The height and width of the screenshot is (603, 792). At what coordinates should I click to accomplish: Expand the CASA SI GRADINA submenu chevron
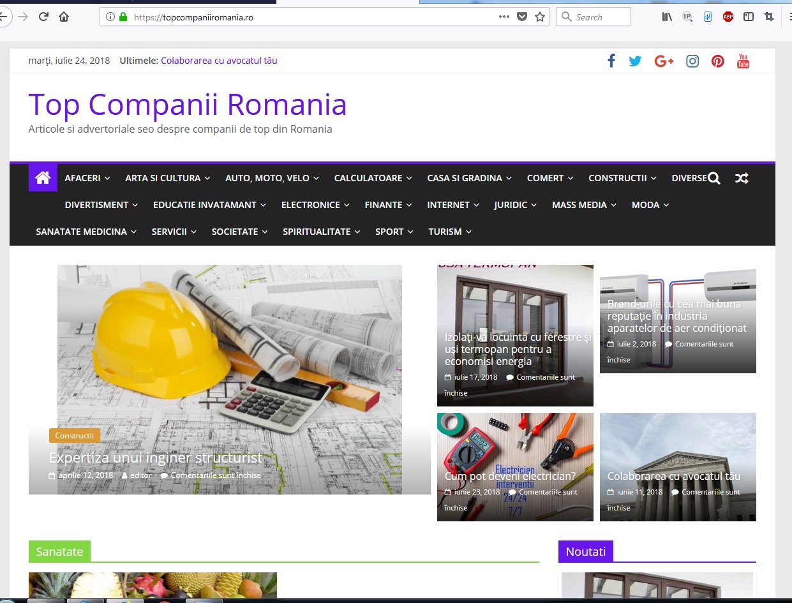(509, 179)
